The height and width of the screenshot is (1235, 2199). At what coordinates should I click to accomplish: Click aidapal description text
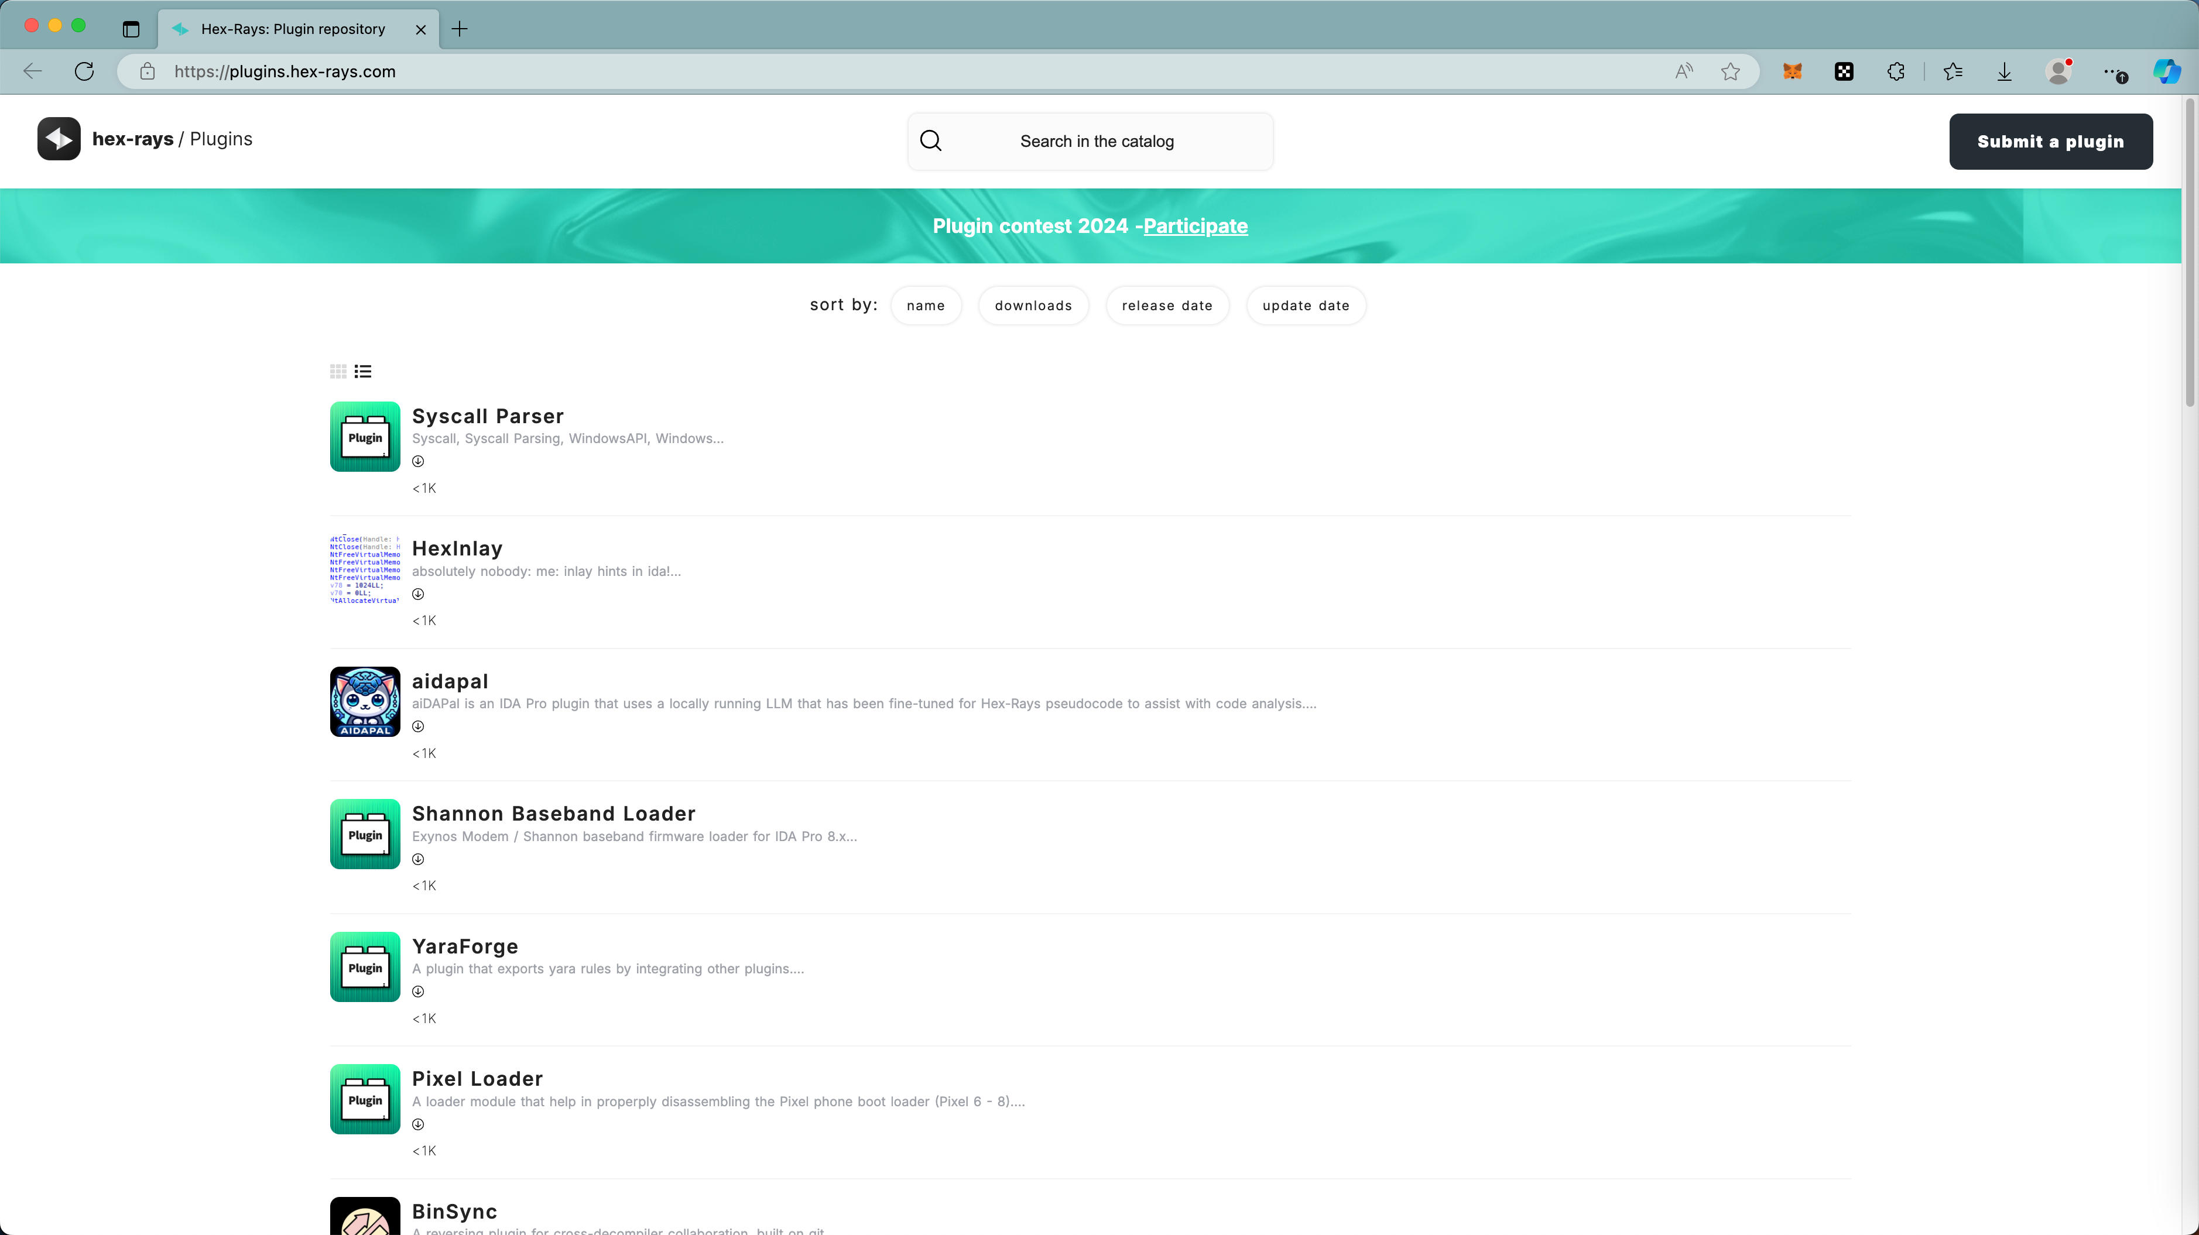pos(864,704)
